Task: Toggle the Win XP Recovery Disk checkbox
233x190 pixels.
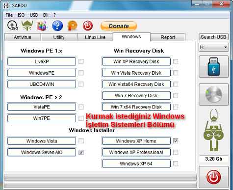Action: pos(176,61)
